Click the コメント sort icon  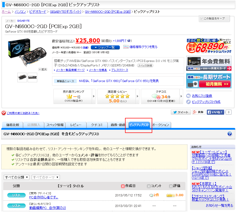(149, 186)
